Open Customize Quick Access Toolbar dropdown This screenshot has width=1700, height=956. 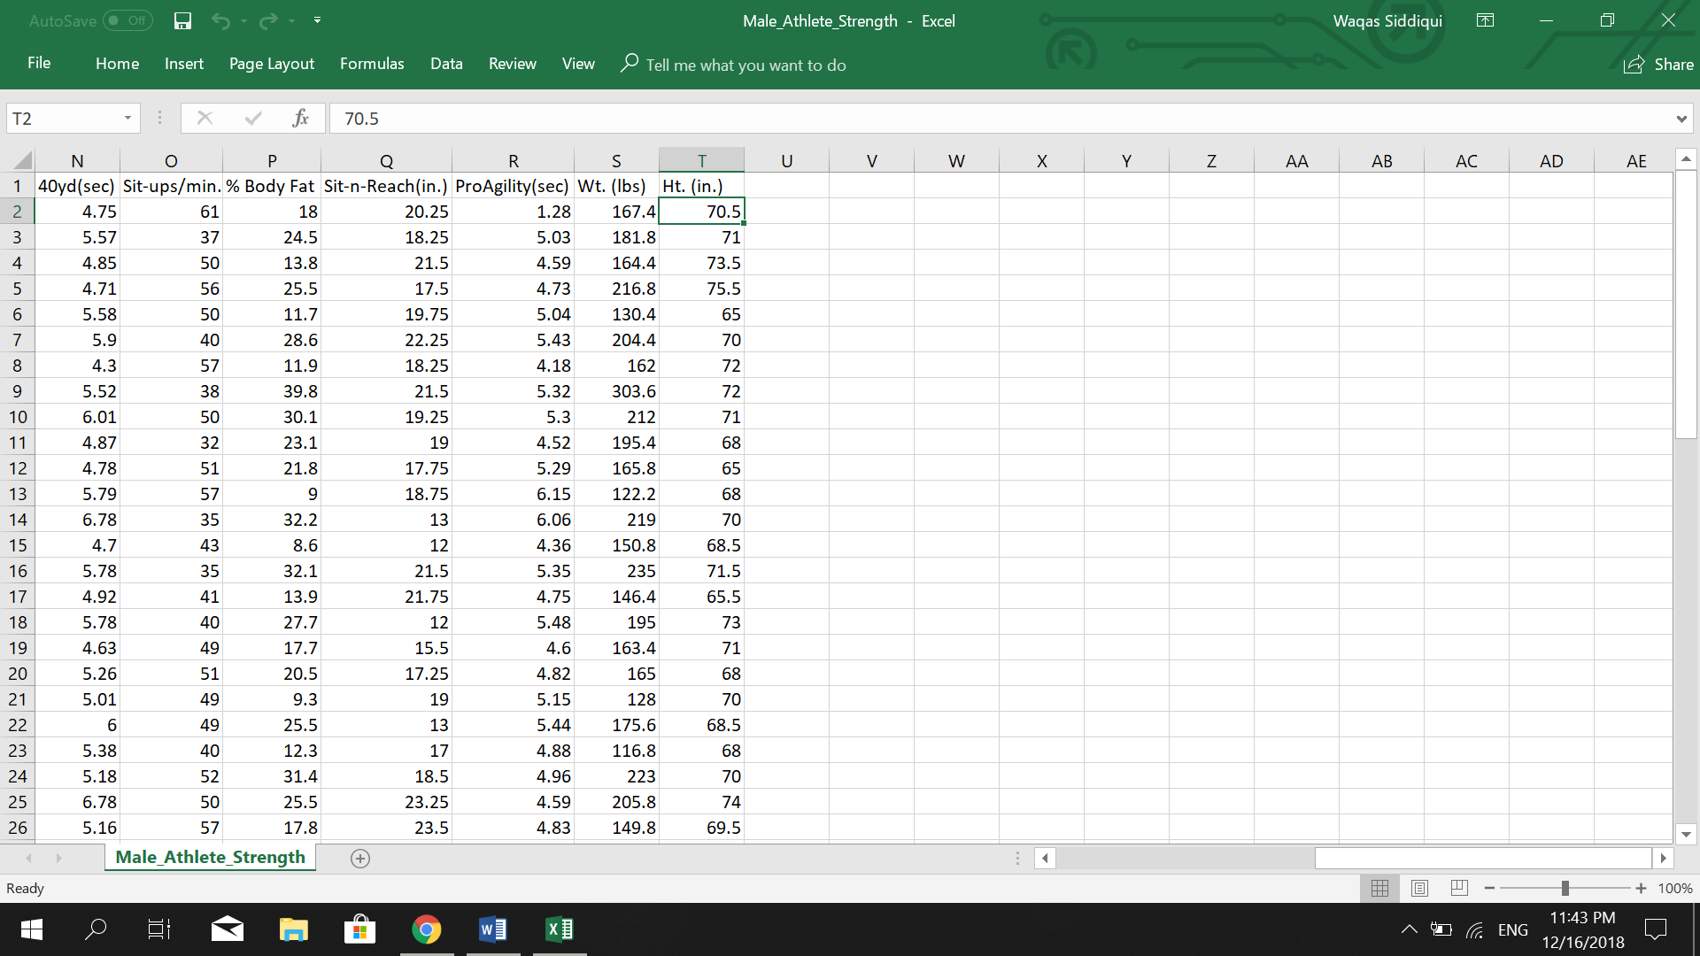(317, 21)
